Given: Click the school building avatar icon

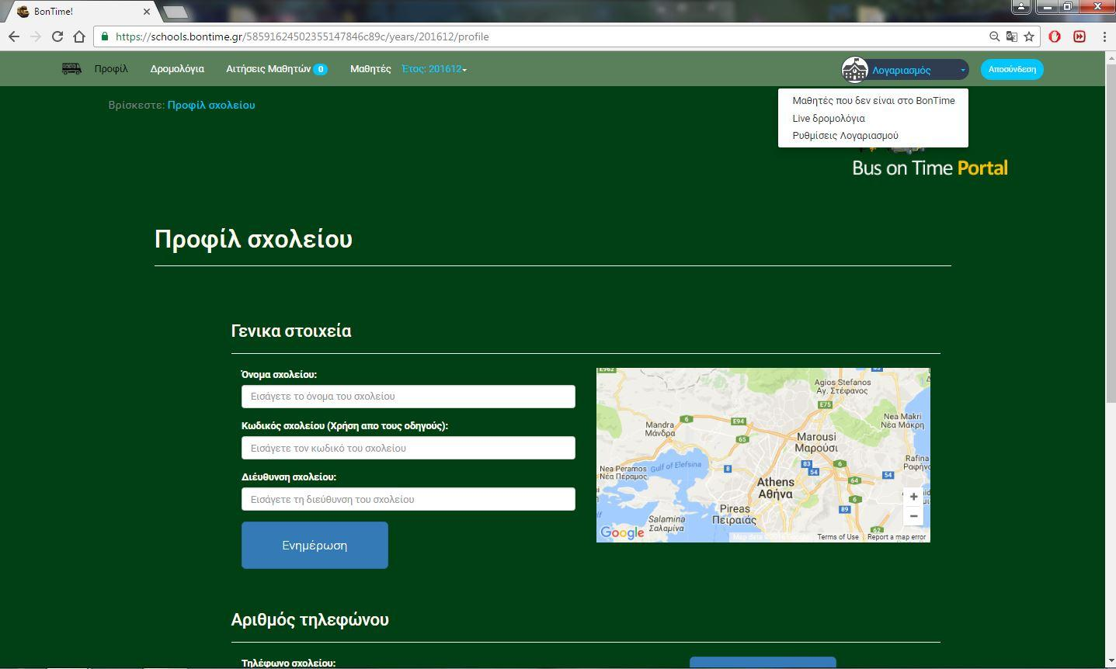Looking at the screenshot, I should point(854,70).
